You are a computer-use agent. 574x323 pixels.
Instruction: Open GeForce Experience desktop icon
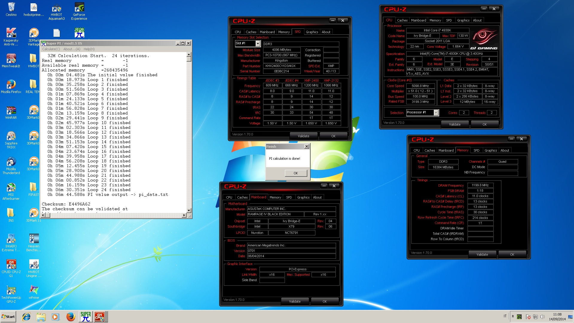pyautogui.click(x=79, y=11)
